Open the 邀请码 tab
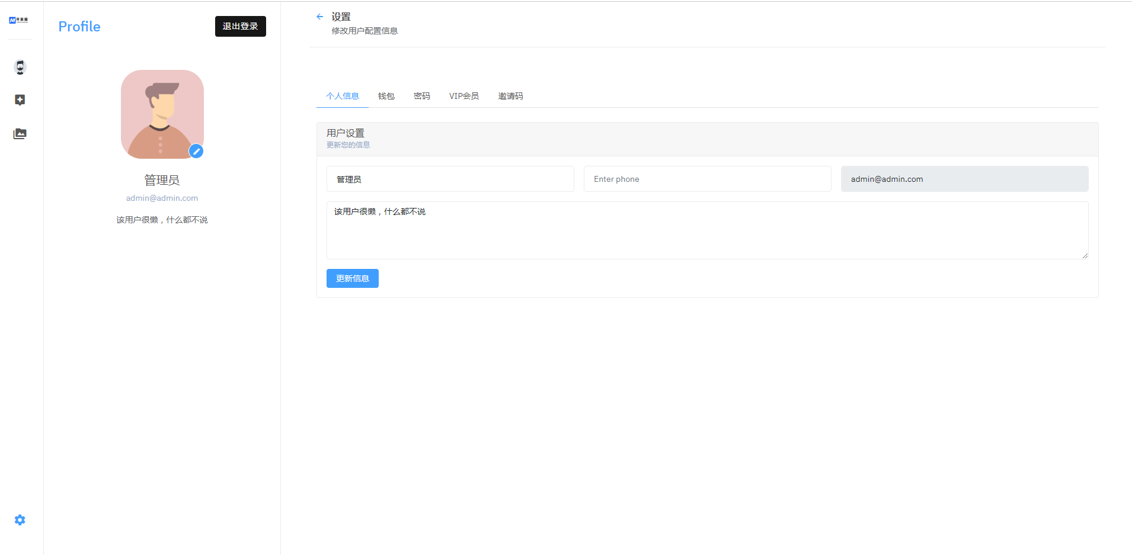The image size is (1132, 555). click(x=510, y=96)
